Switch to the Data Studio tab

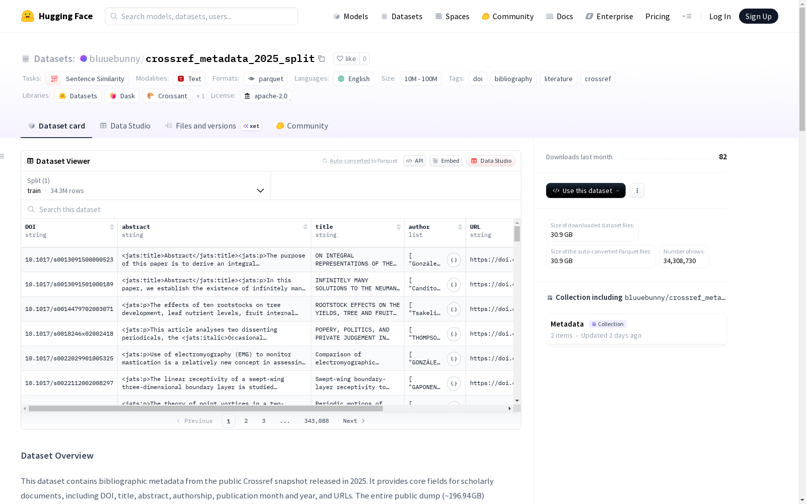click(125, 126)
